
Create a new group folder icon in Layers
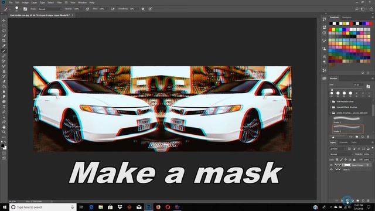(358, 200)
